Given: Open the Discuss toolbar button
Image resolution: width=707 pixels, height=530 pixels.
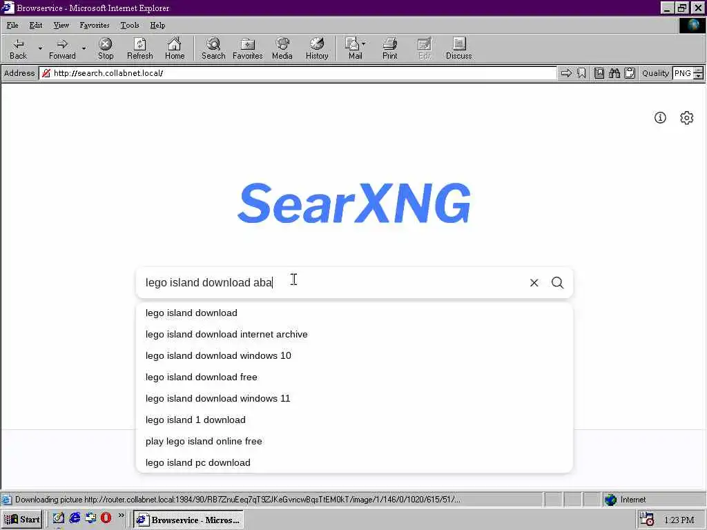Looking at the screenshot, I should [x=459, y=49].
